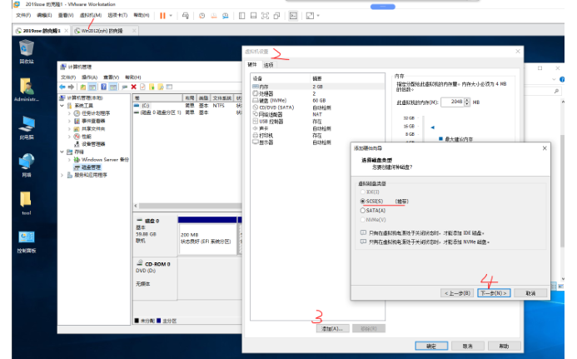The image size is (577, 359).
Task: Switch to the 选项 tab in VM settings
Action: pyautogui.click(x=269, y=65)
